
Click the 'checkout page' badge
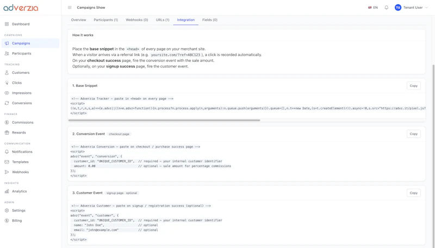pyautogui.click(x=119, y=134)
